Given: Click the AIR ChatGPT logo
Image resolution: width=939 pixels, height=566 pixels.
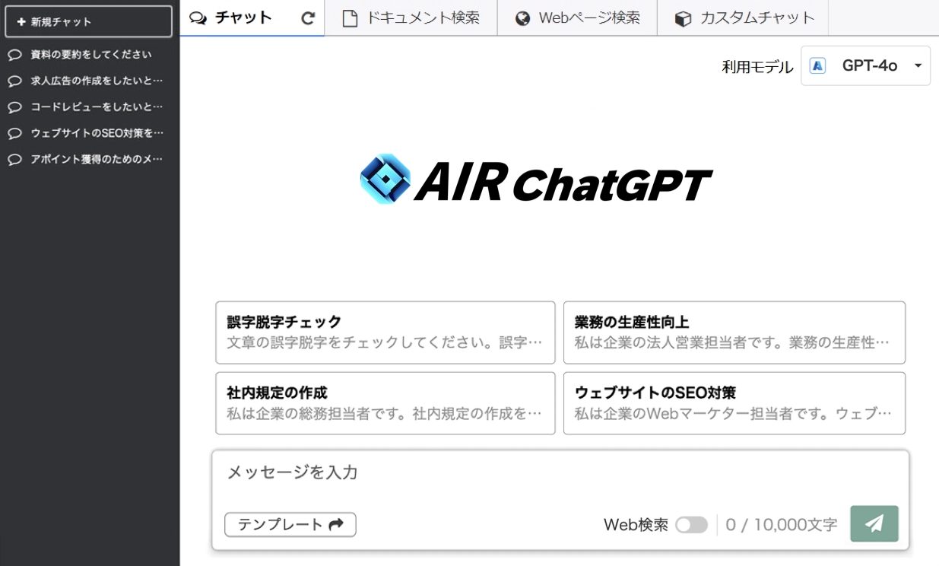Looking at the screenshot, I should pyautogui.click(x=536, y=180).
